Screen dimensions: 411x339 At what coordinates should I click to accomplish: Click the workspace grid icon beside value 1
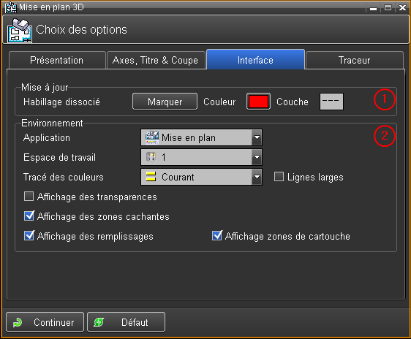click(x=151, y=157)
